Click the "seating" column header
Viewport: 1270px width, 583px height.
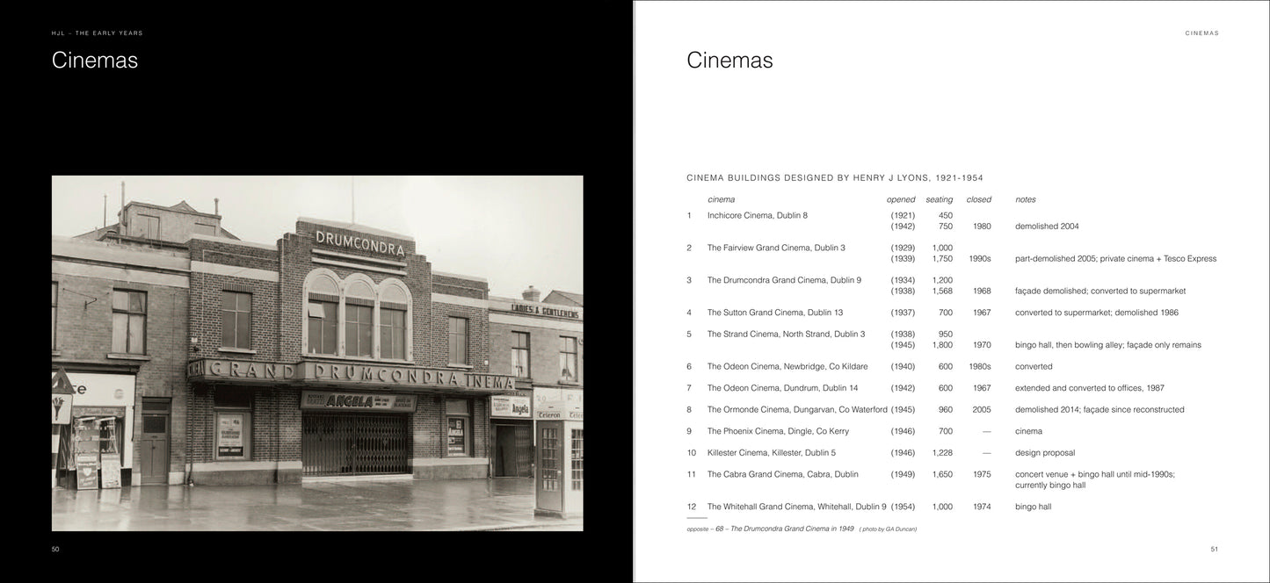tap(939, 199)
